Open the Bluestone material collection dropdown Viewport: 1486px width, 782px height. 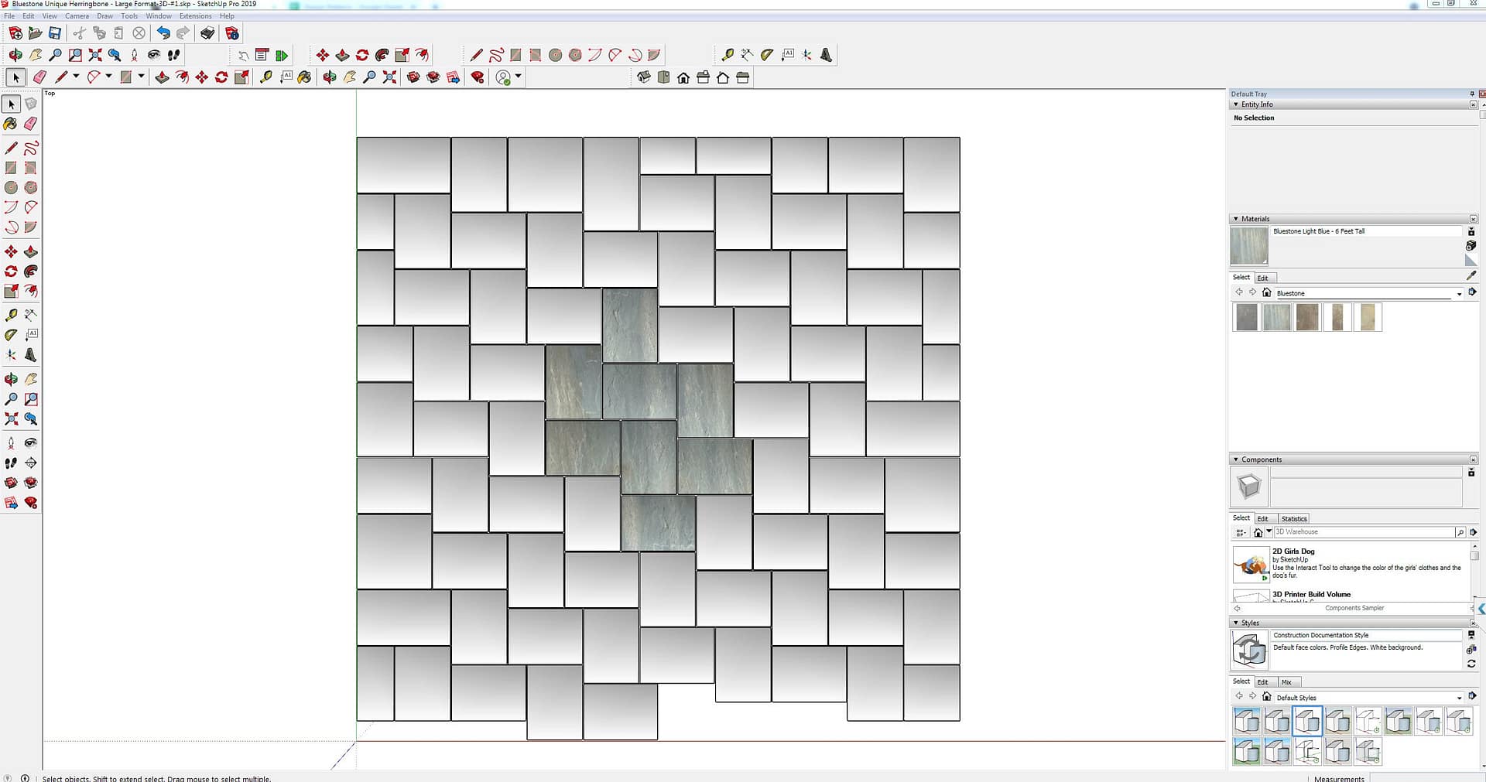pyautogui.click(x=1459, y=294)
